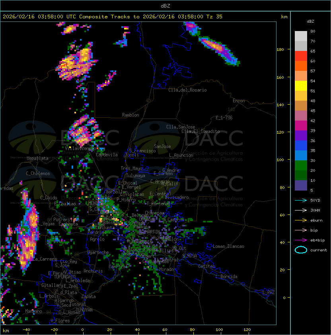331x335 pixels.
Task: Click the 'Lomas_Blancas' map label
Action: pyautogui.click(x=228, y=246)
